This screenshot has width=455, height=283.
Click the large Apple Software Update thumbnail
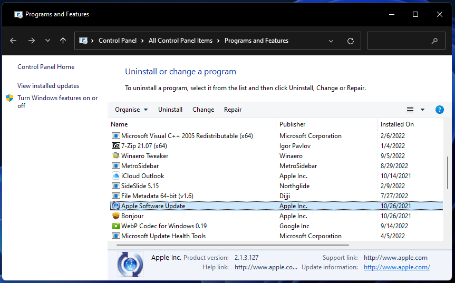click(130, 265)
